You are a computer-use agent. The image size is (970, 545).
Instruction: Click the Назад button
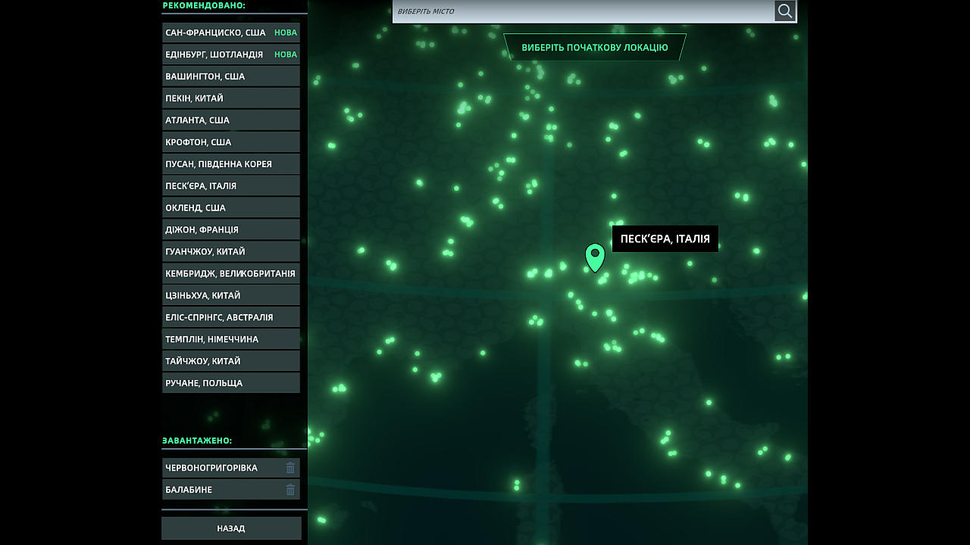coord(231,528)
